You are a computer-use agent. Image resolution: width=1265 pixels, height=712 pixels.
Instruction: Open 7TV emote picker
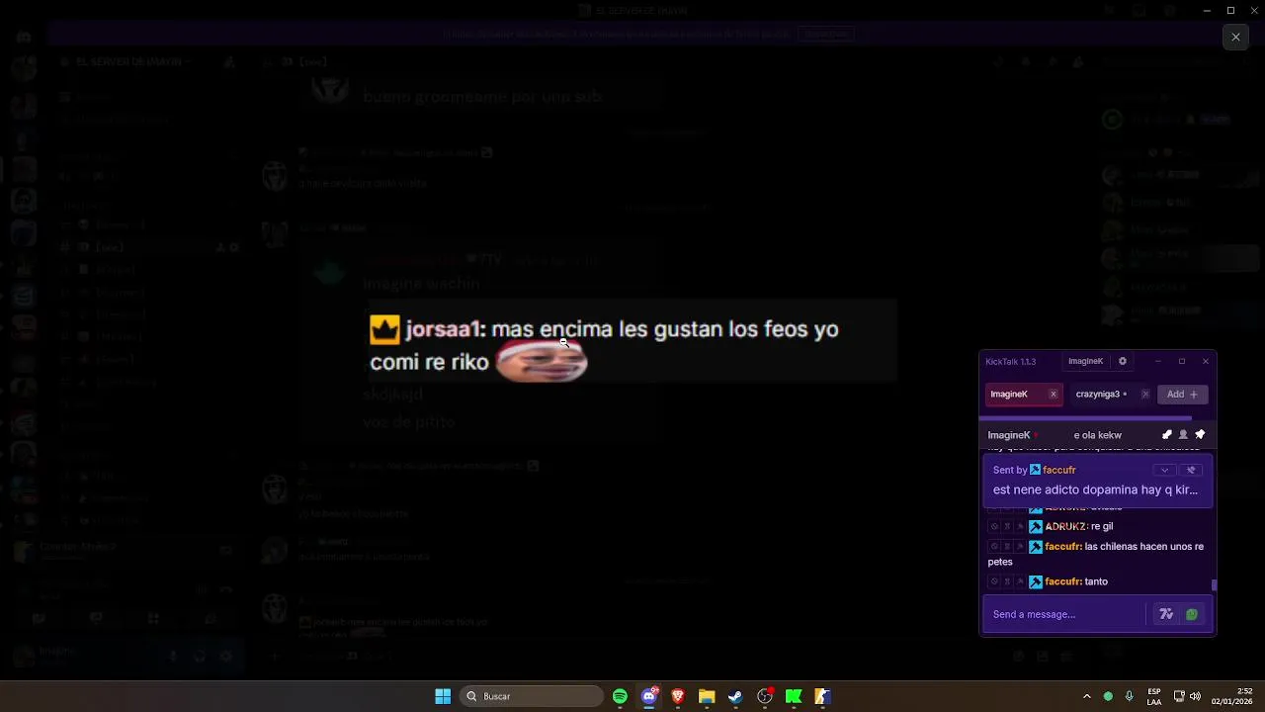(x=1166, y=614)
